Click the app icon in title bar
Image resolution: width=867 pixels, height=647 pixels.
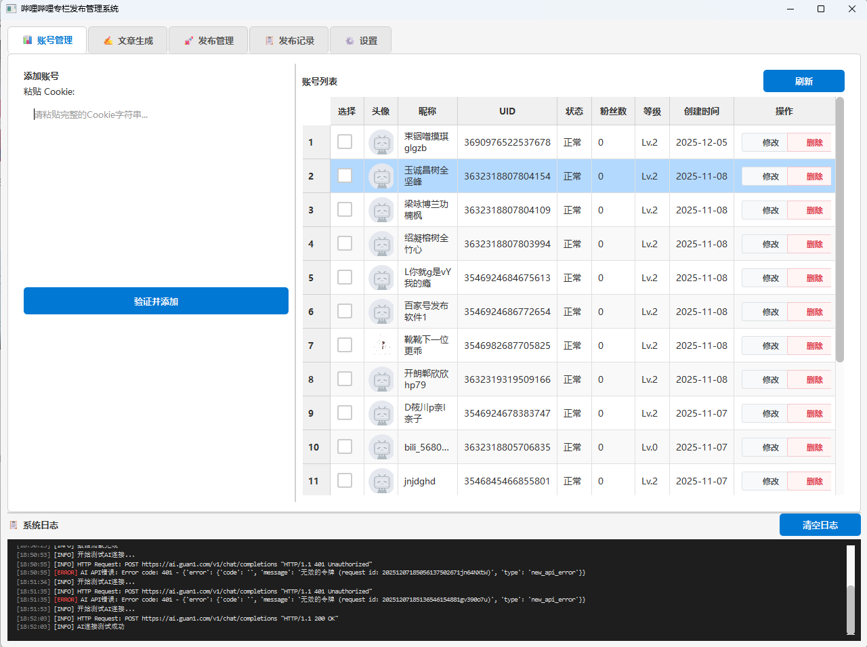(x=11, y=9)
